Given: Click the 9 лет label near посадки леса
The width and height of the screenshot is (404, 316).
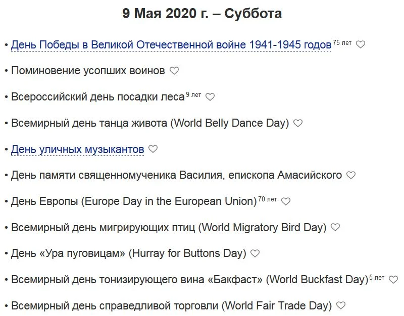Looking at the screenshot, I should [192, 94].
